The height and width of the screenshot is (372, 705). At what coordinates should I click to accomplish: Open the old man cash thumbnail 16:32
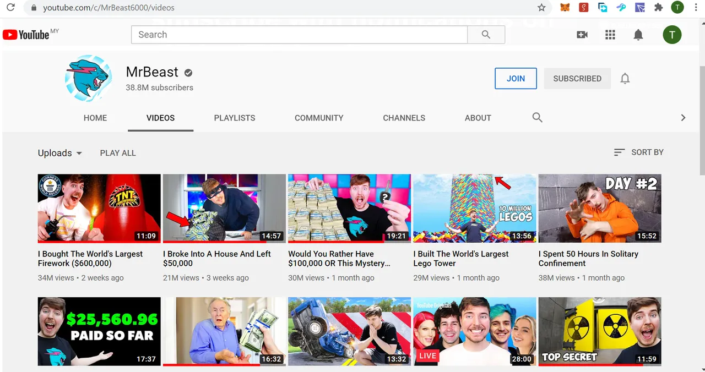pyautogui.click(x=224, y=331)
